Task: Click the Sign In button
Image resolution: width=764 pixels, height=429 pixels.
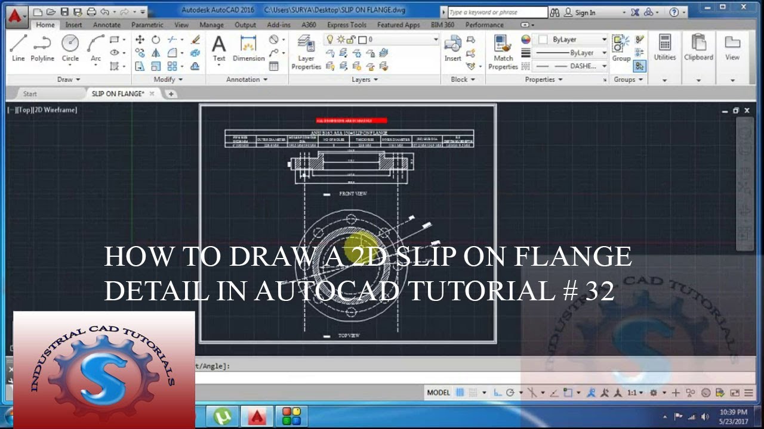Action: tap(580, 13)
